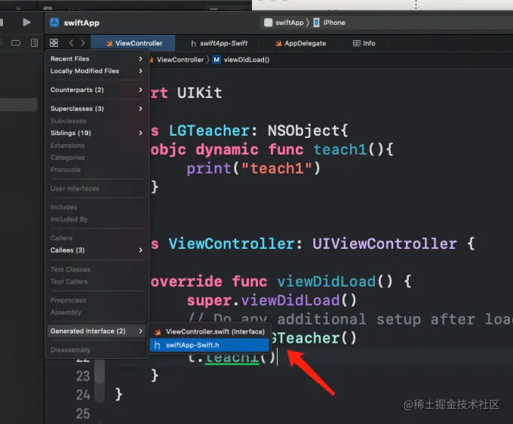Open Callees (3) submenu
Image resolution: width=513 pixels, height=424 pixels.
tap(97, 250)
